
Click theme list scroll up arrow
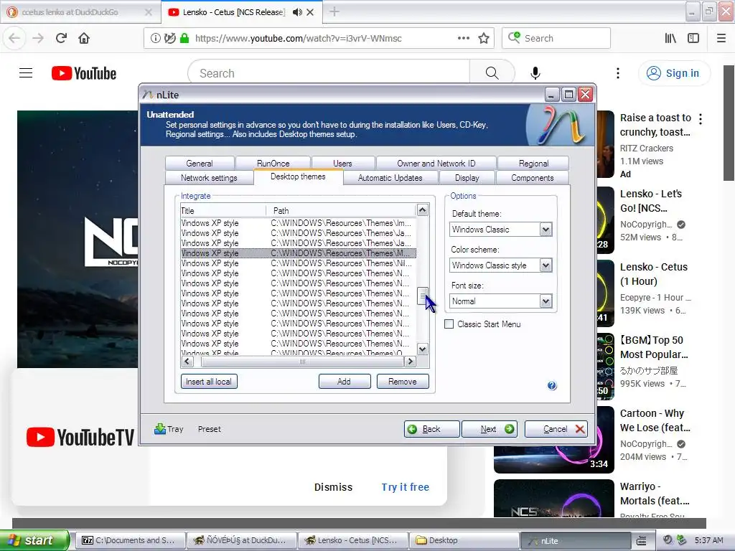(422, 210)
